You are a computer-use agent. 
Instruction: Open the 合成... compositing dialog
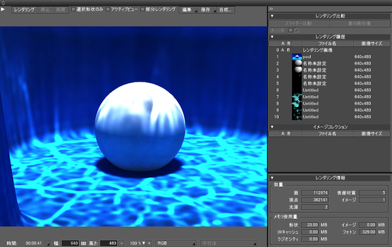coord(225,10)
